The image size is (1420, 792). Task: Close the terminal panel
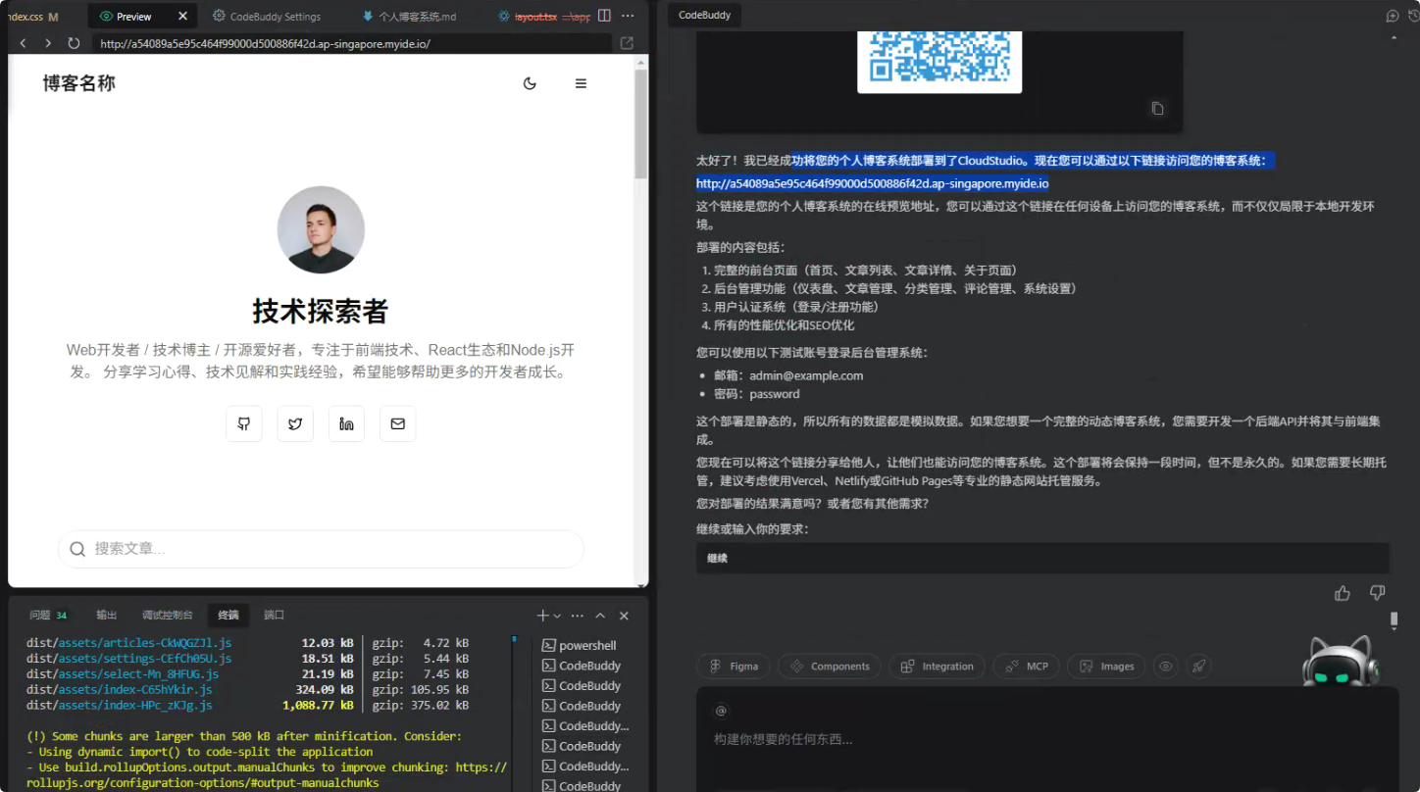624,616
